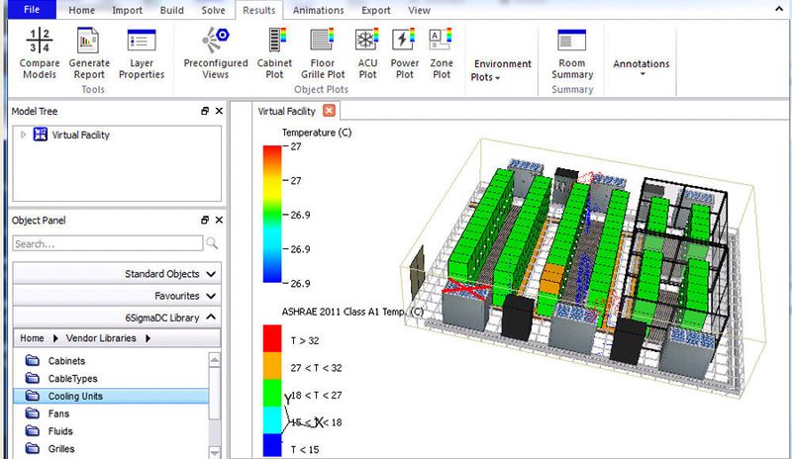The width and height of the screenshot is (792, 459).
Task: Show the Floor Grille Plot
Action: (x=323, y=53)
